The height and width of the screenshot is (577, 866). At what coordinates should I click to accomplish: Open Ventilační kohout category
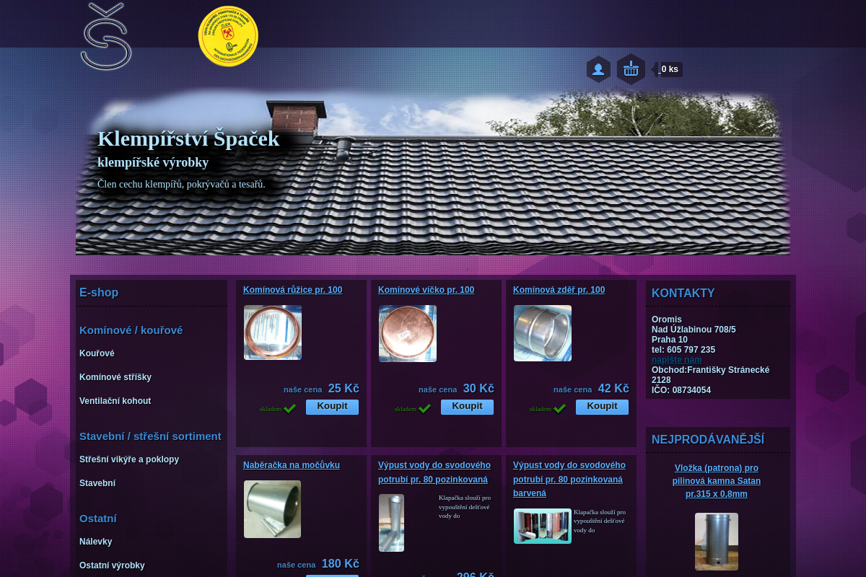[x=115, y=401]
